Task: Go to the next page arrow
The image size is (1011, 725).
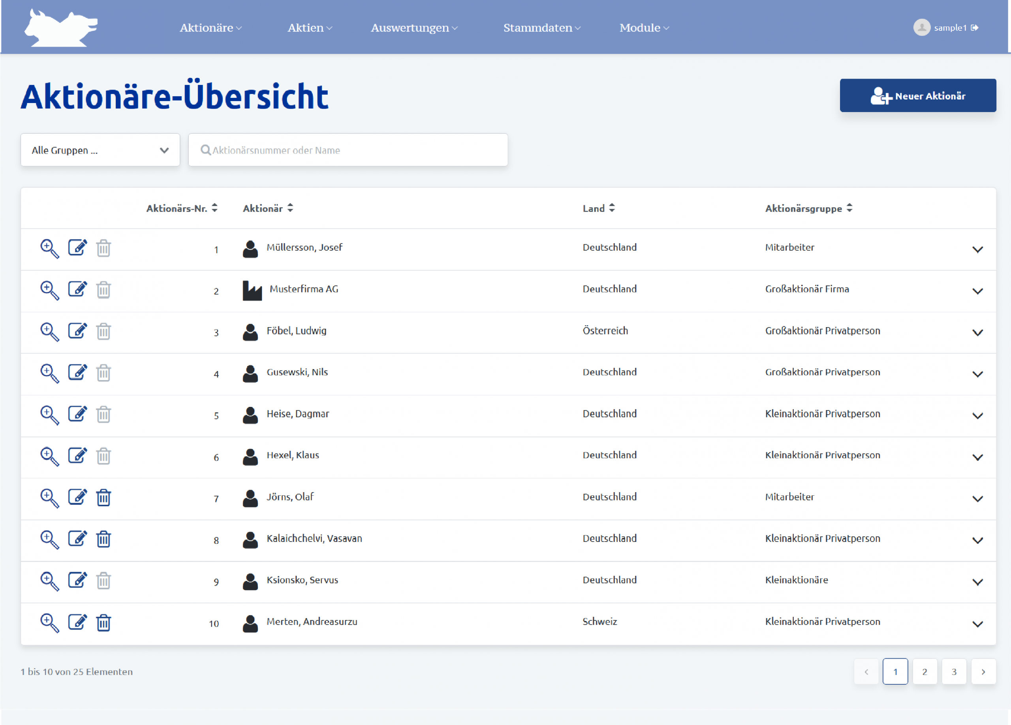Action: (983, 672)
